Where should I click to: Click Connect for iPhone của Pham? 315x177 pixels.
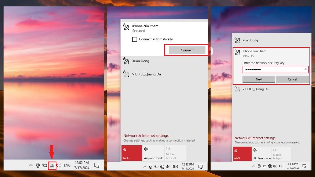click(187, 50)
